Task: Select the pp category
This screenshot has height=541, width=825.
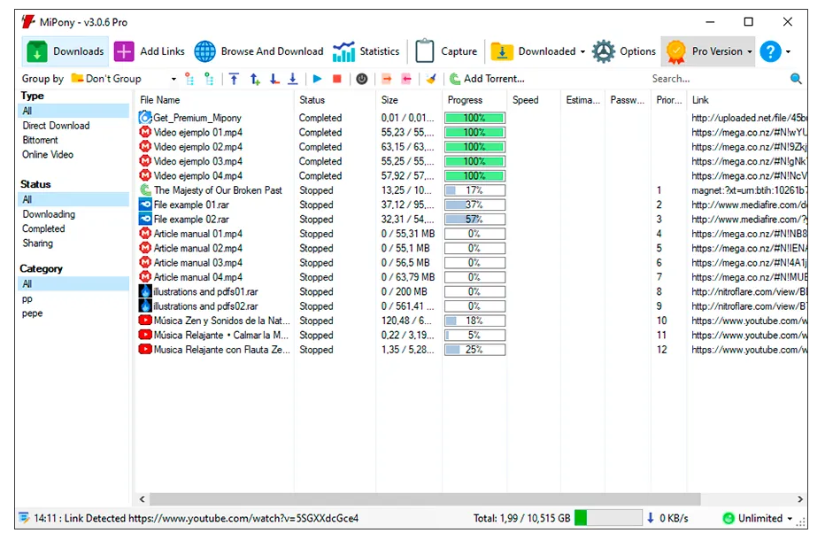Action: tap(27, 298)
